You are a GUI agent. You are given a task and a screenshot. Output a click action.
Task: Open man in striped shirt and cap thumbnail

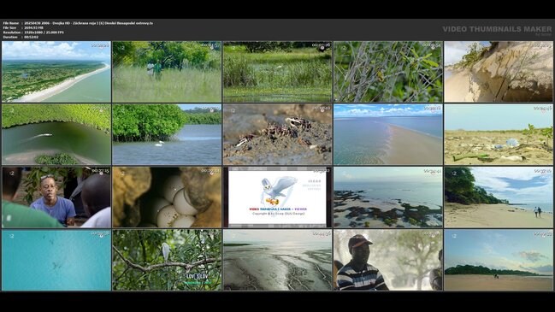click(x=388, y=260)
